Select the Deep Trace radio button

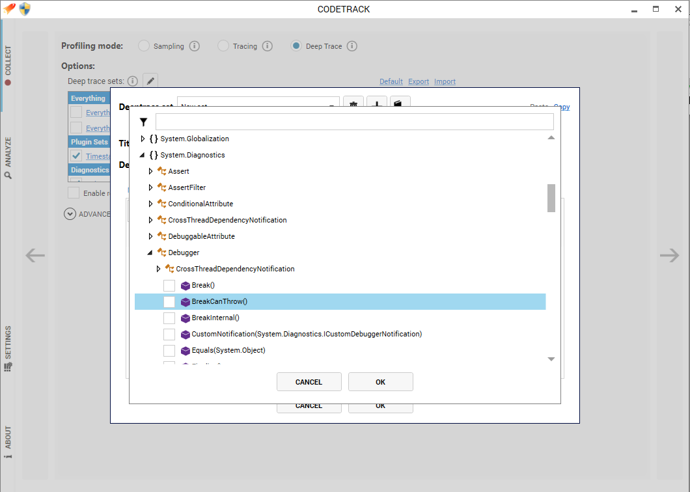click(x=296, y=46)
